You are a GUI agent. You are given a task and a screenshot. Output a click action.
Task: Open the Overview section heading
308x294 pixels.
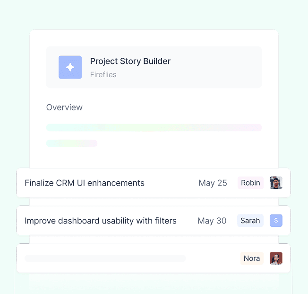64,107
